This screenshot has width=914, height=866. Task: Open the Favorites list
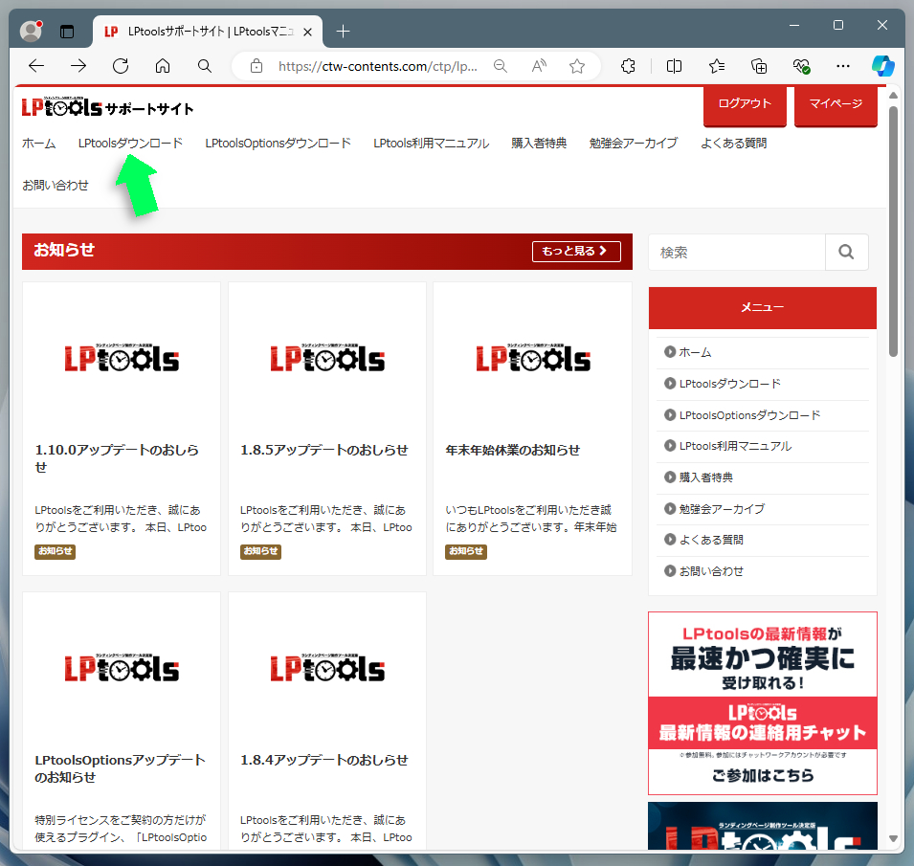coord(717,66)
